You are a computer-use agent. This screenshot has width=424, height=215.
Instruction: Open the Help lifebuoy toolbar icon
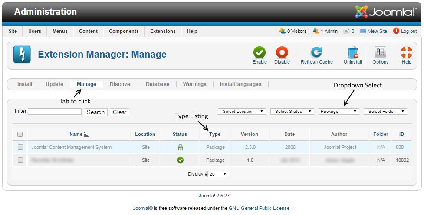point(406,52)
